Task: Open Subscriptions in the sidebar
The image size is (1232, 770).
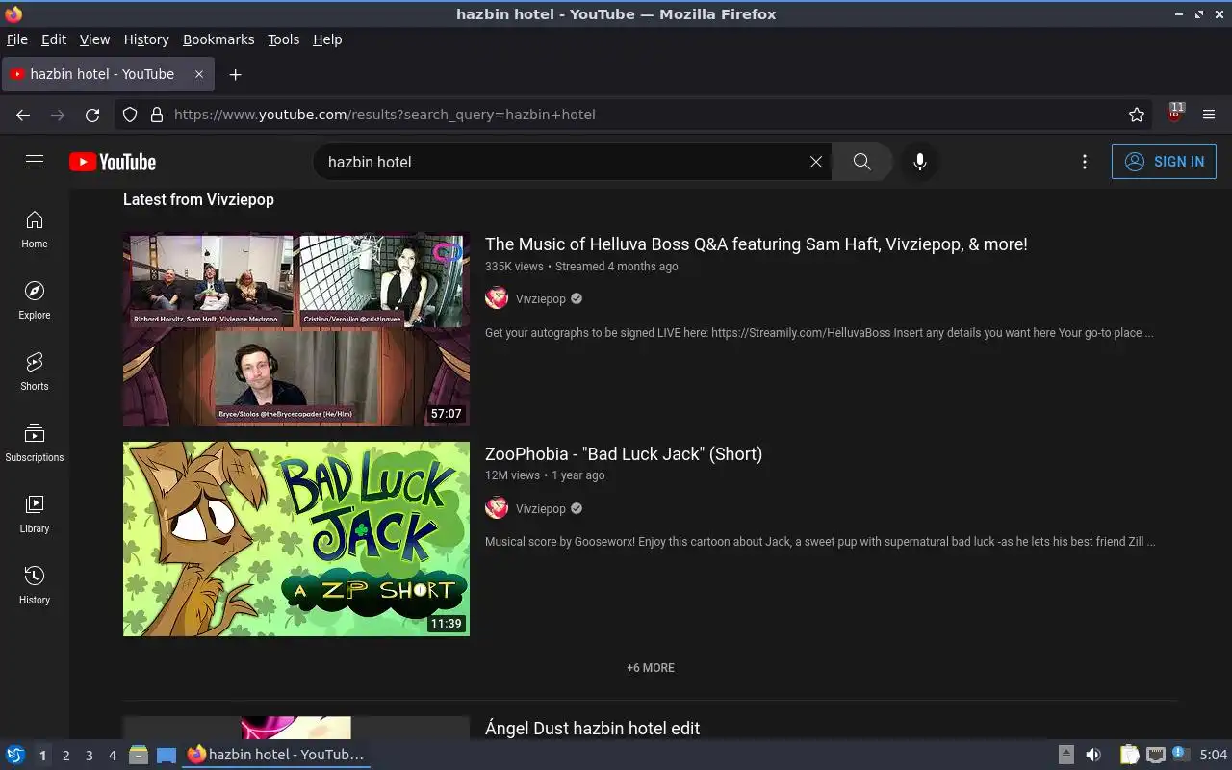Action: (x=35, y=444)
